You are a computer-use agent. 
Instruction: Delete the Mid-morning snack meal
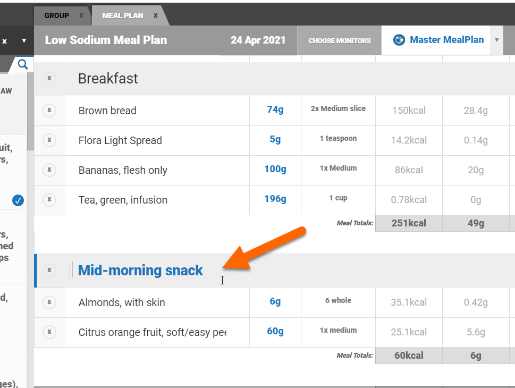tap(49, 271)
